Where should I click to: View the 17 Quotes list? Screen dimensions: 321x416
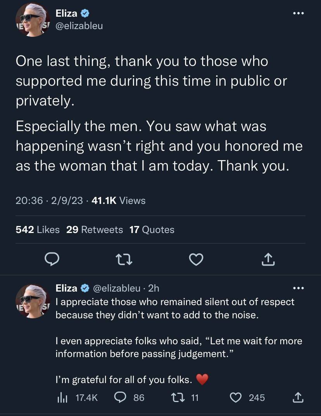click(152, 230)
